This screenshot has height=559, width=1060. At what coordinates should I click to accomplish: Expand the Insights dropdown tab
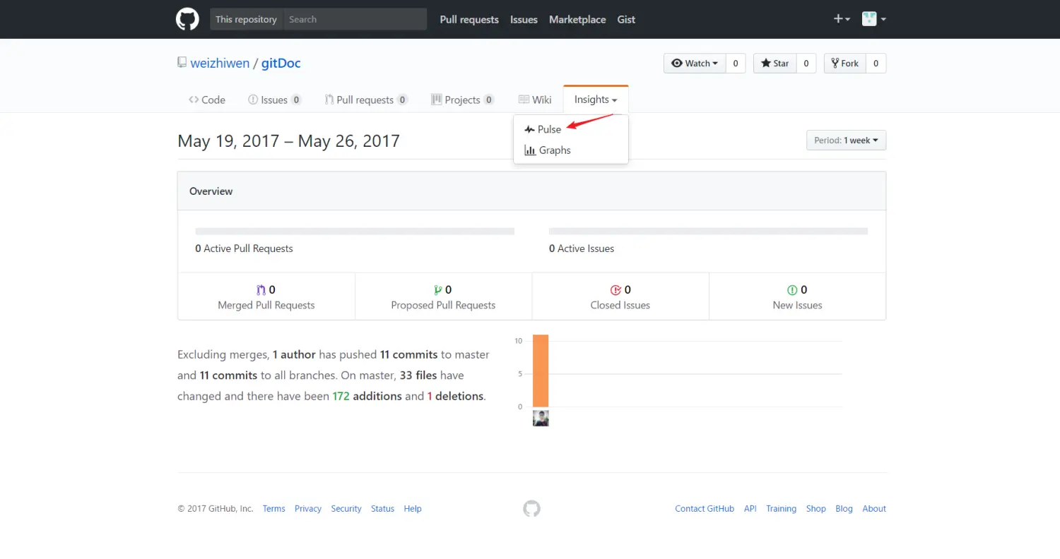596,100
